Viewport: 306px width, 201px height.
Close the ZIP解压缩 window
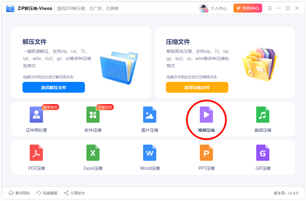pyautogui.click(x=297, y=8)
